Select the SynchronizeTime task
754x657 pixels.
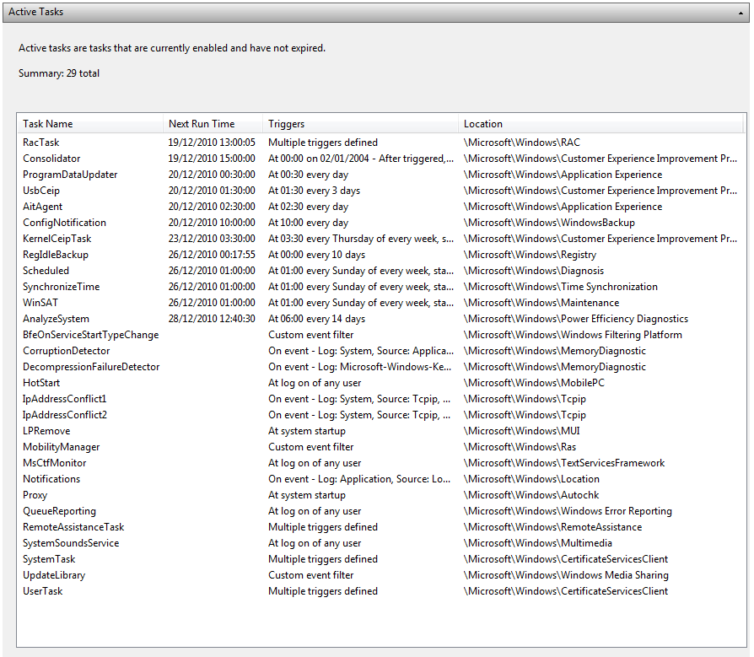[x=381, y=287]
